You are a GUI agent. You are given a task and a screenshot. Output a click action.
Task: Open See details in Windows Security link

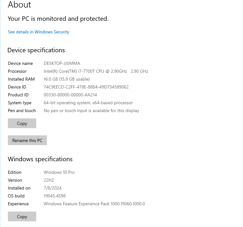(38, 32)
